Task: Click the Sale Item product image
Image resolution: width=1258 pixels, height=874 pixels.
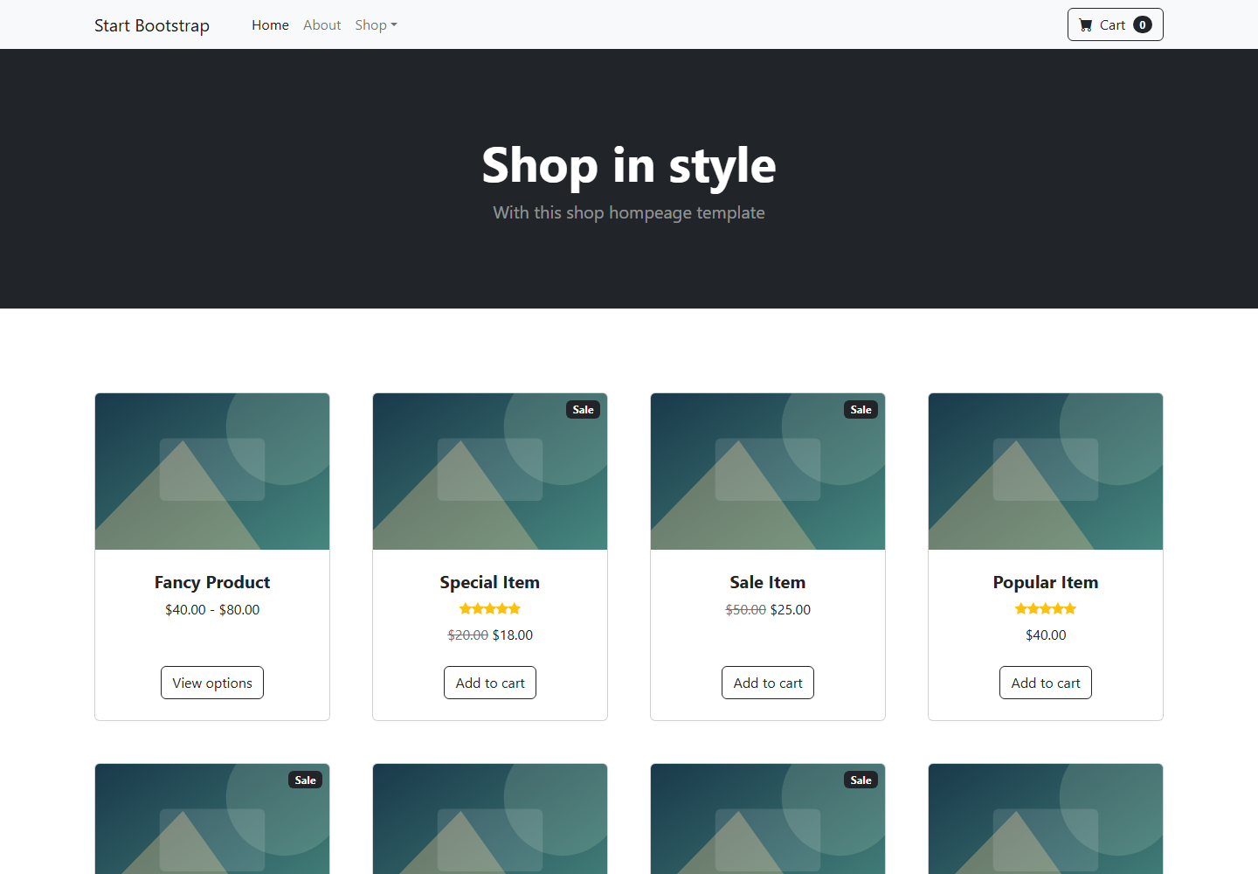Action: pyautogui.click(x=768, y=471)
